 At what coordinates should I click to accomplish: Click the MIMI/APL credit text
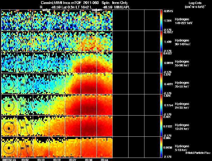click(122, 7)
